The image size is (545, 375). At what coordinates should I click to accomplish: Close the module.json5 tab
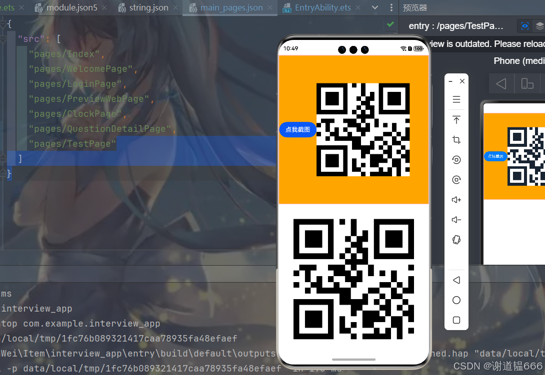pos(104,7)
